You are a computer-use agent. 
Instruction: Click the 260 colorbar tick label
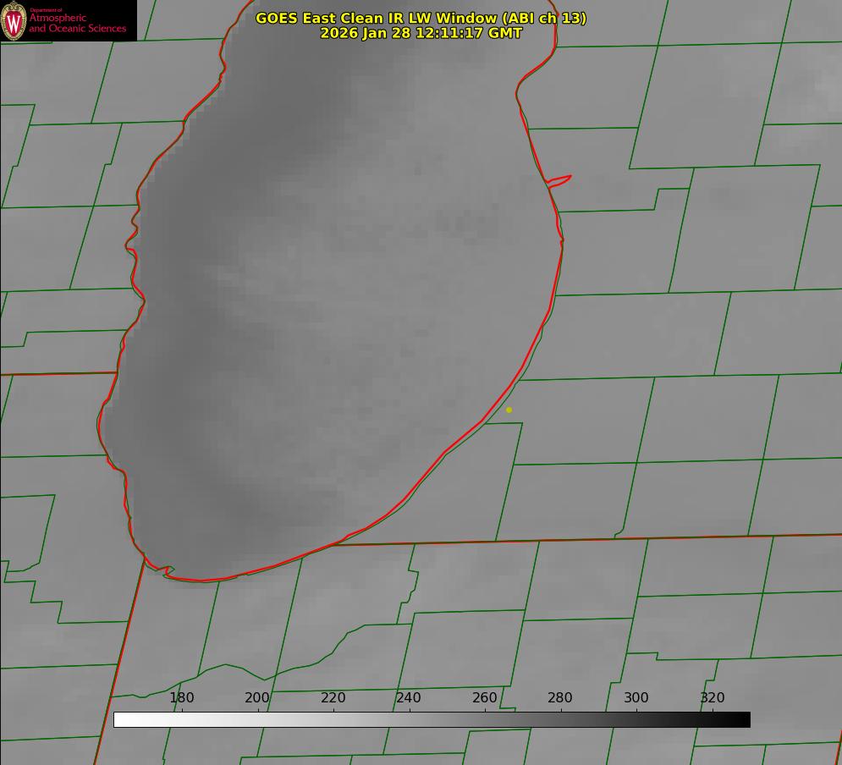[485, 698]
